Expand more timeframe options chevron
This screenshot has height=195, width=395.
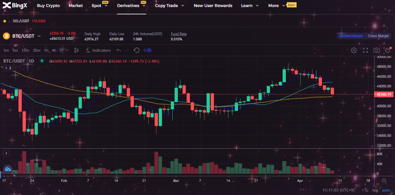68,50
